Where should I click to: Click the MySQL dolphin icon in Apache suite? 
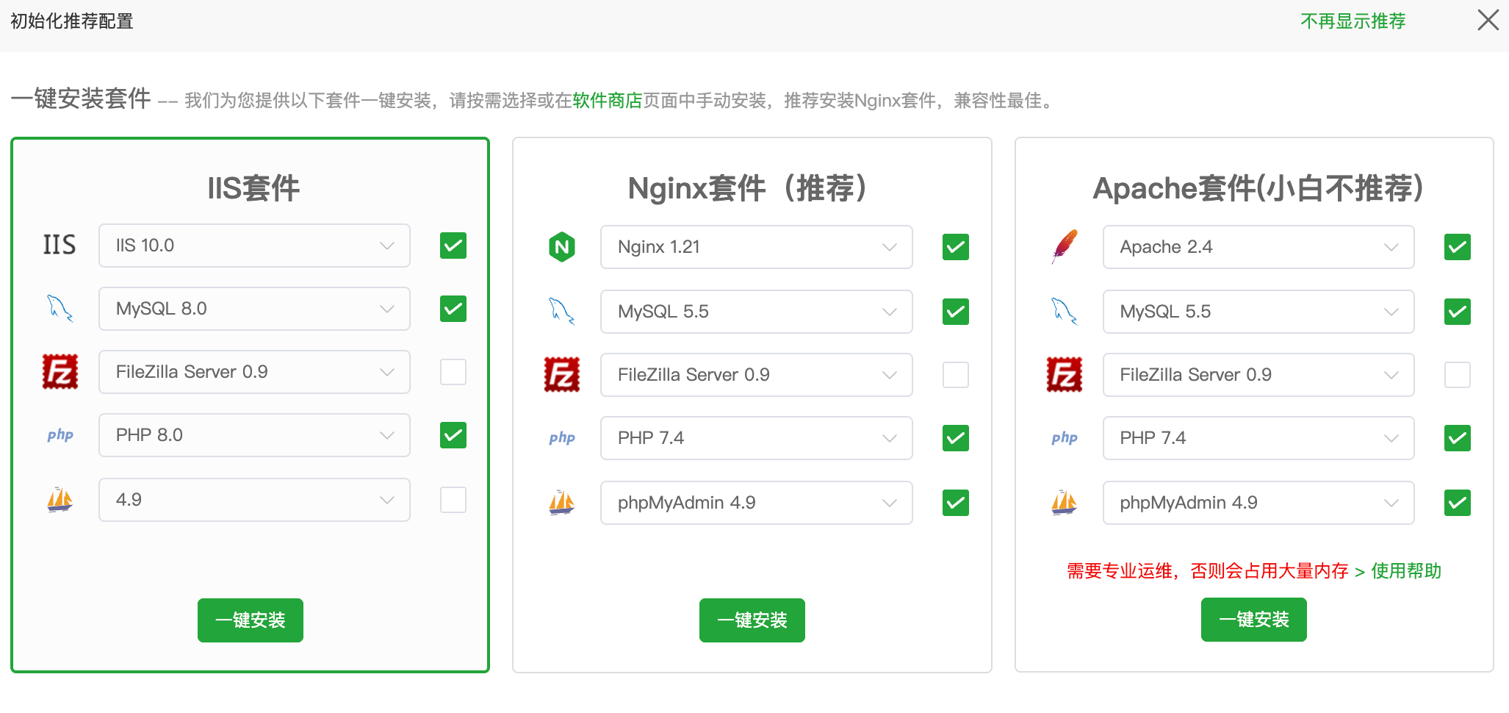pyautogui.click(x=1065, y=311)
